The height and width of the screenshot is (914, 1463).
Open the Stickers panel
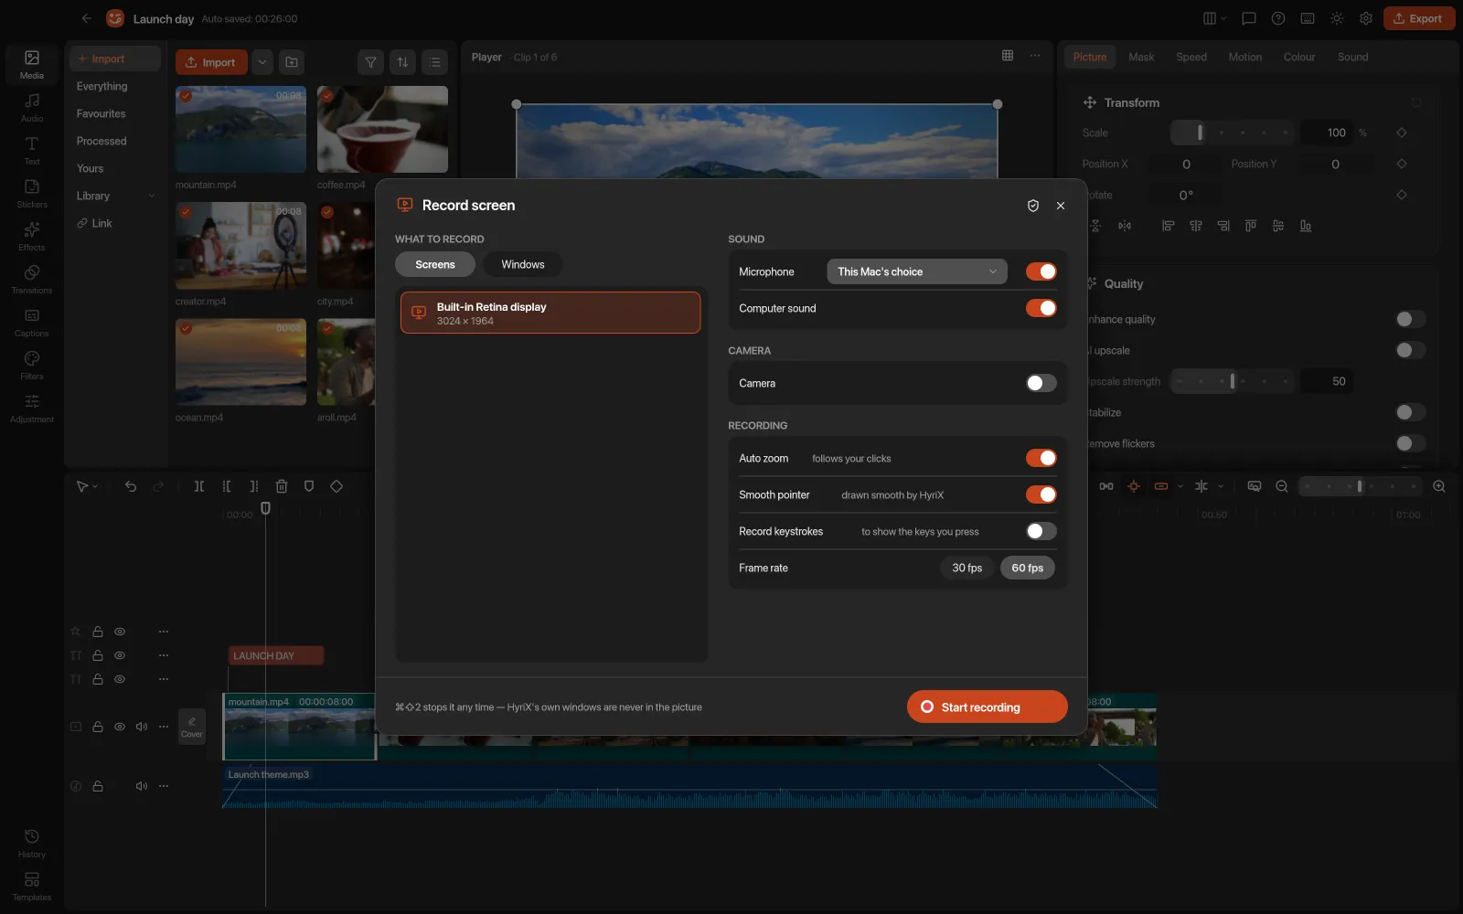[32, 194]
